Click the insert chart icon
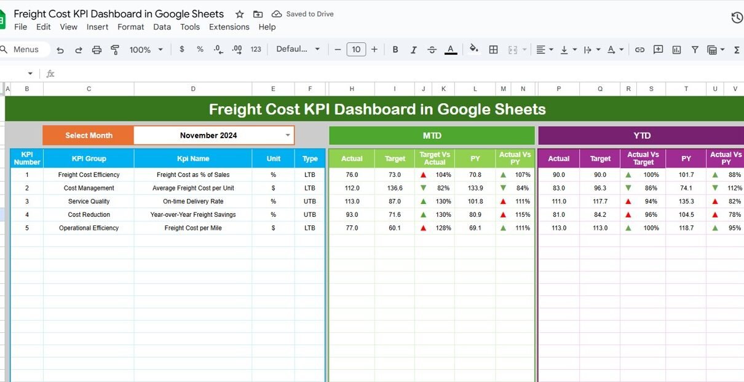Viewport: 744px width, 382px height. 676,50
